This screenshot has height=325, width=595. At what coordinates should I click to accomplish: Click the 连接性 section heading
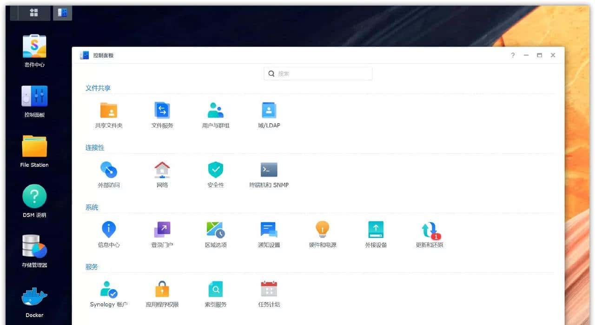[95, 147]
